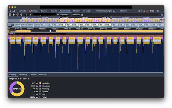Open the Sources tab
Image resolution: width=172 pixels, height=108 pixels.
point(44,11)
